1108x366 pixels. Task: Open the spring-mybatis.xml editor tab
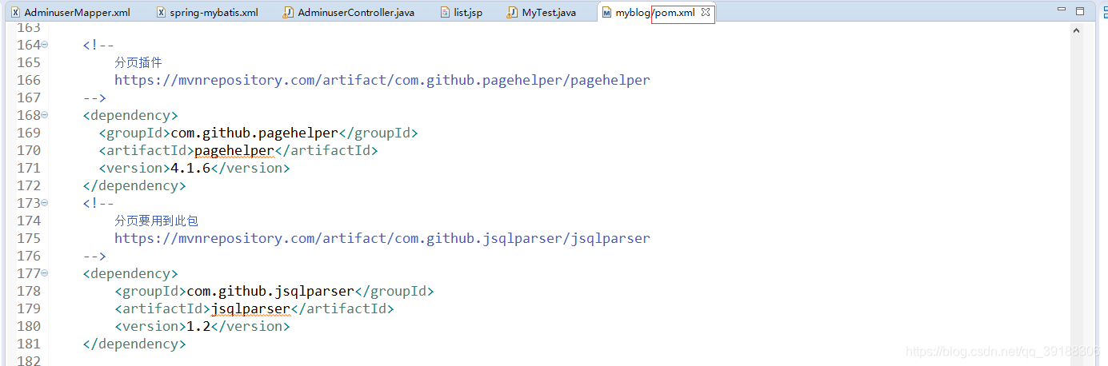(207, 13)
